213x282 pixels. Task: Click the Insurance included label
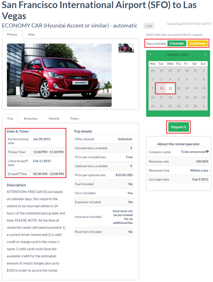coord(88,217)
